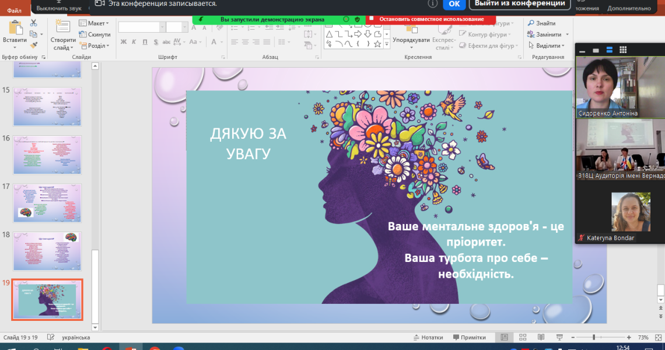
Task: Switch to slide sorter view icon
Action: point(523,337)
